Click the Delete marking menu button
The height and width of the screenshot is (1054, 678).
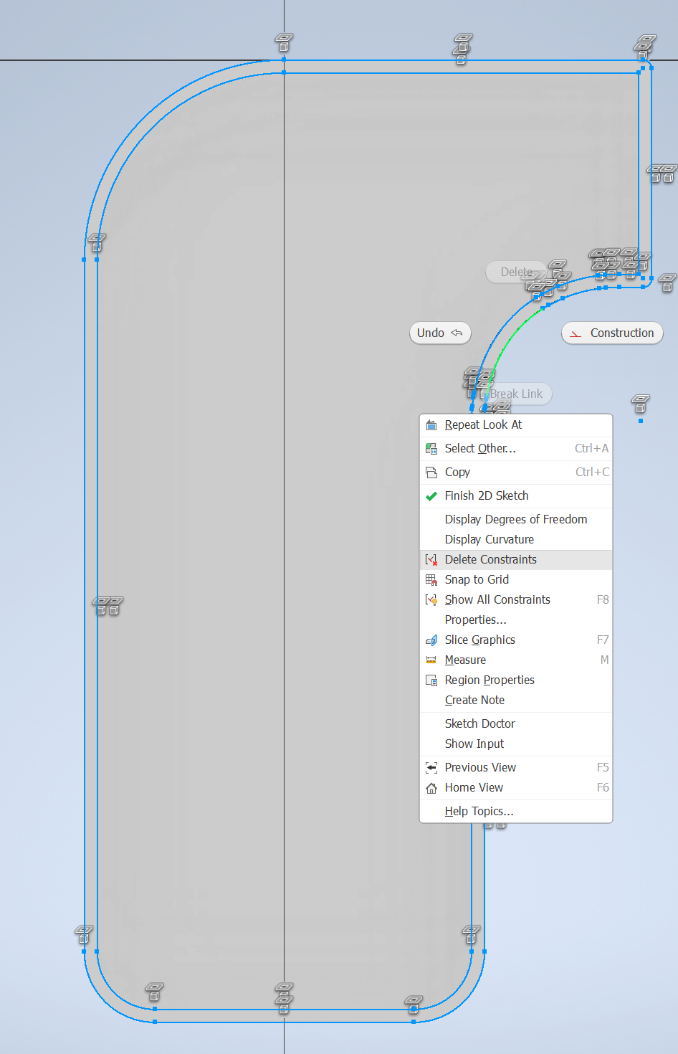pos(516,272)
